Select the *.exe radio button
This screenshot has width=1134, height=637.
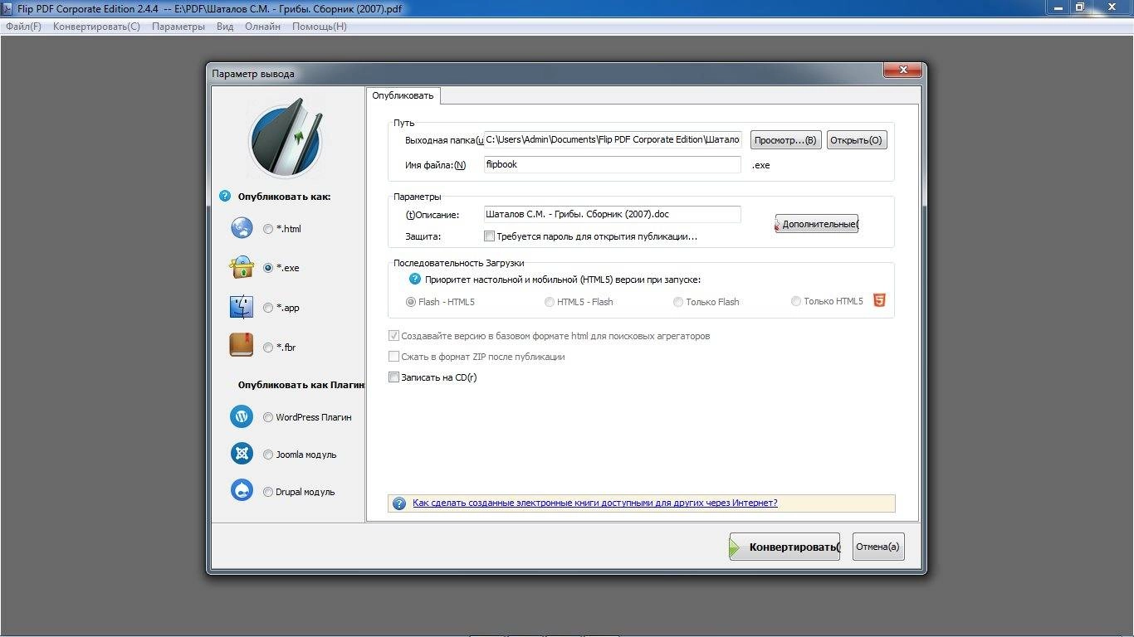(x=268, y=268)
